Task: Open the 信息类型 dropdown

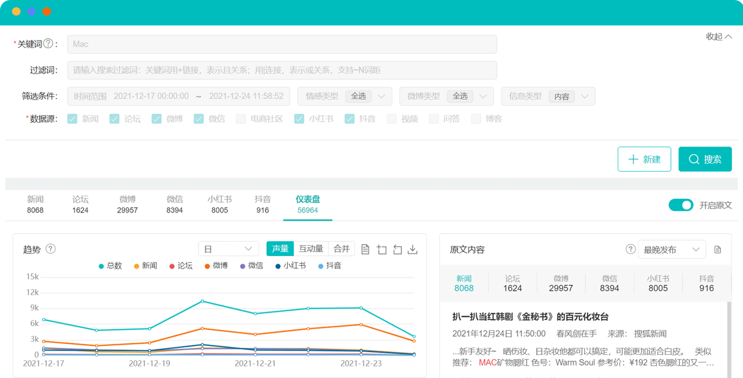Action: [x=548, y=97]
